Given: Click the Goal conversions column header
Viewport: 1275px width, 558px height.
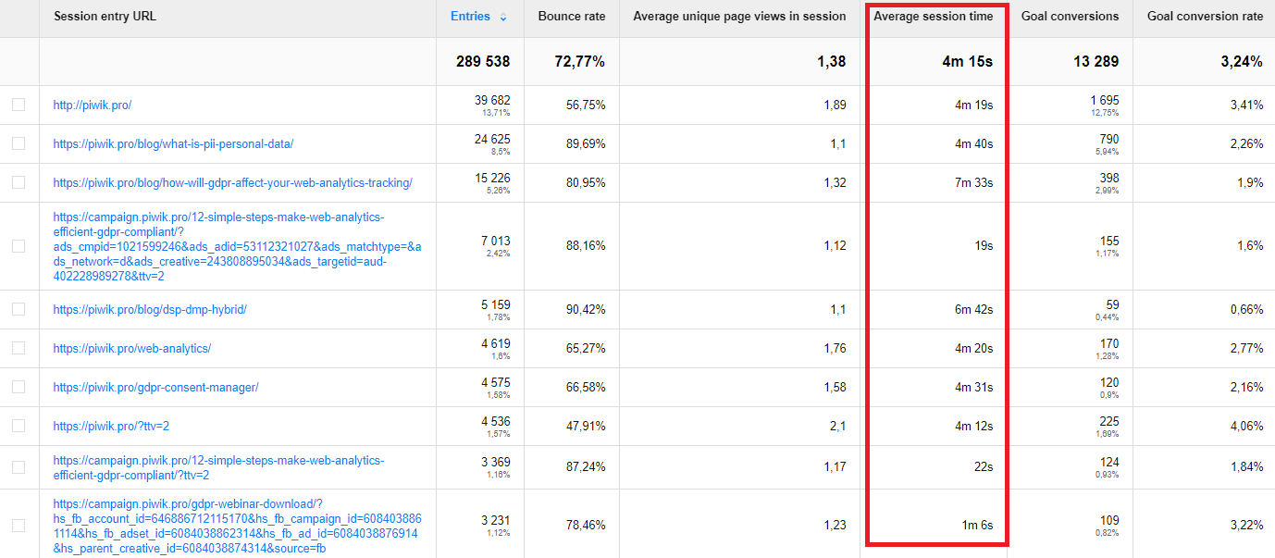Looking at the screenshot, I should click(x=1070, y=17).
